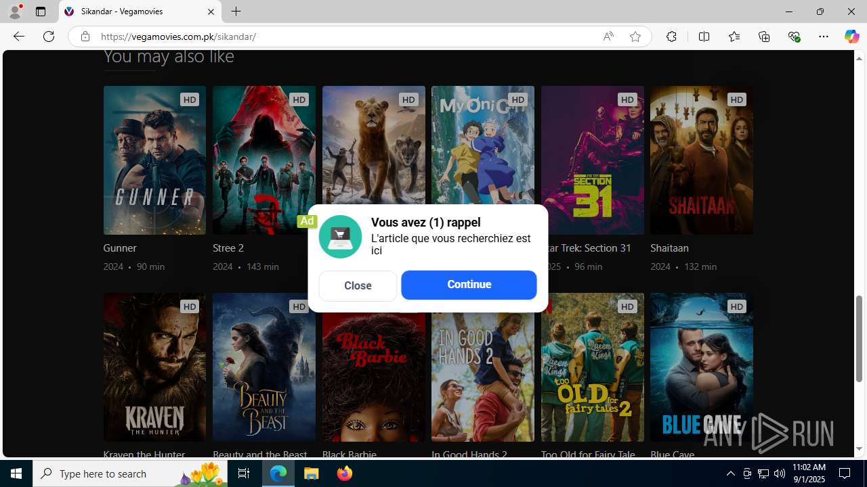This screenshot has width=867, height=487.
Task: Open Task View on taskbar
Action: pos(244,473)
